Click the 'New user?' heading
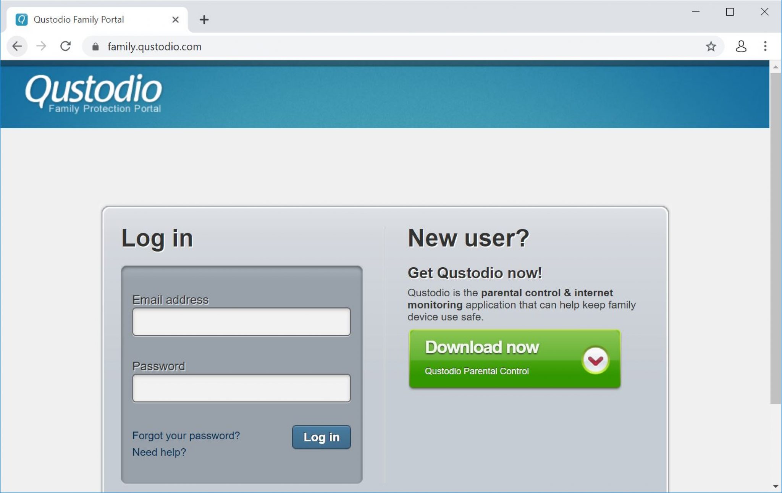 click(x=469, y=238)
